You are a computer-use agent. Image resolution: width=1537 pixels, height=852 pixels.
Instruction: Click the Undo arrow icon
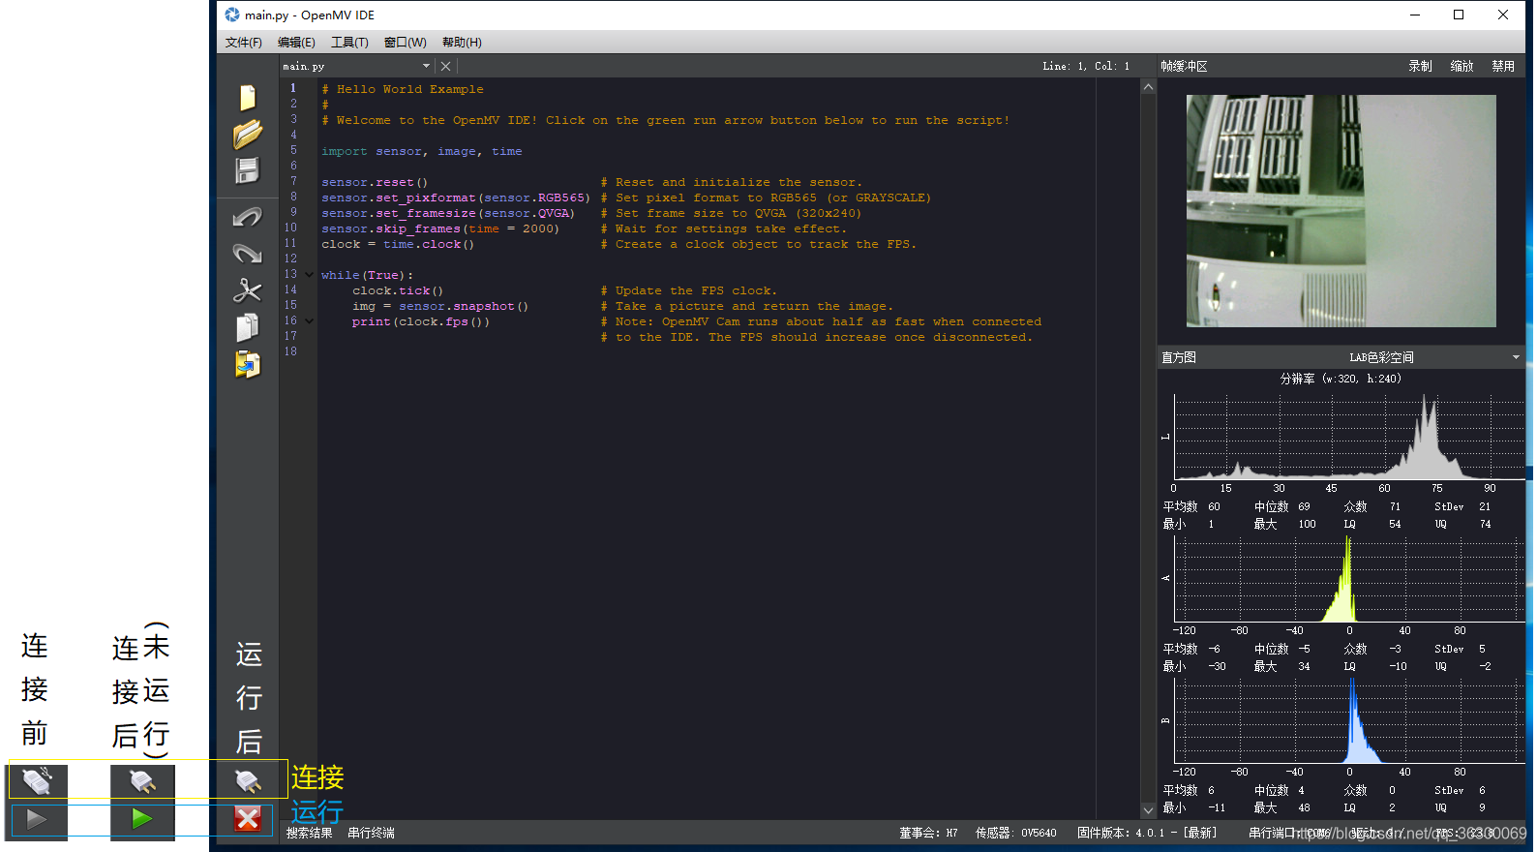[x=248, y=217]
